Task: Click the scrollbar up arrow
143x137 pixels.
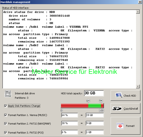Action: click(x=138, y=12)
